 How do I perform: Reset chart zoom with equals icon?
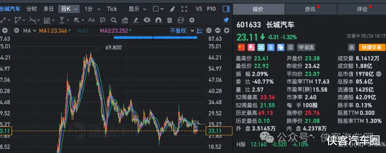[209, 30]
